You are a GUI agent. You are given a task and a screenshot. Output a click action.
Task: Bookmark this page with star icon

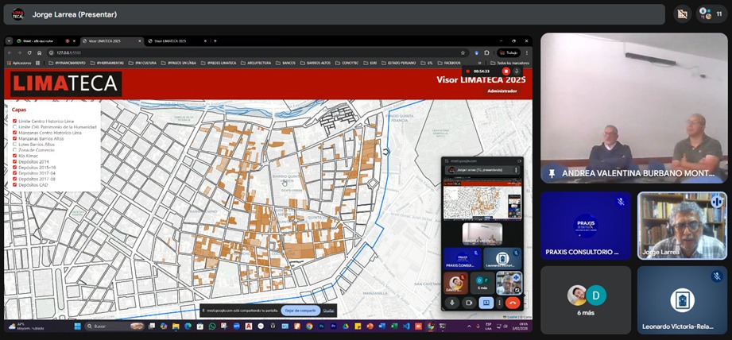tap(463, 52)
